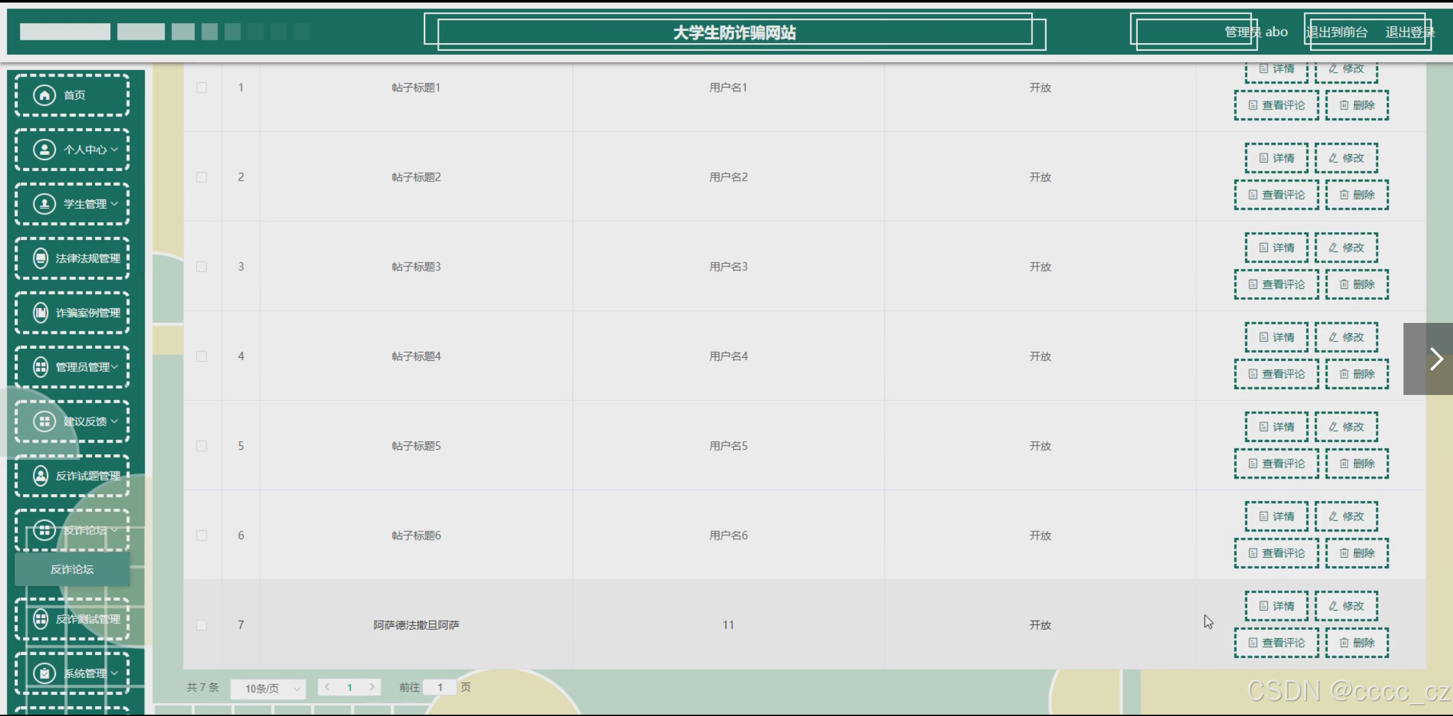This screenshot has width=1453, height=716.
Task: Select the 反诈论坛 submenu item
Action: pos(72,569)
